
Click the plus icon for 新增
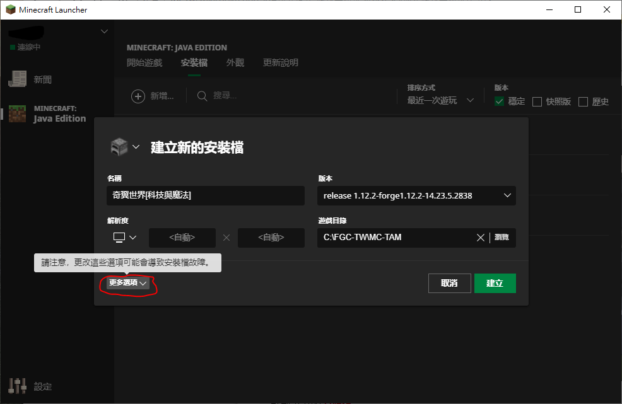138,96
